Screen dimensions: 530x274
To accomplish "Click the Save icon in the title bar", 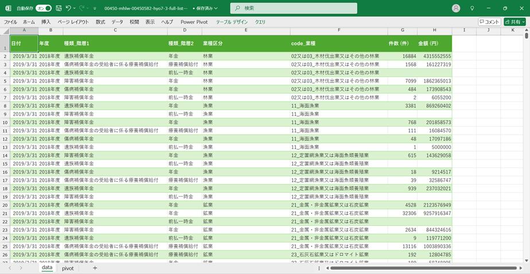I will coord(57,9).
